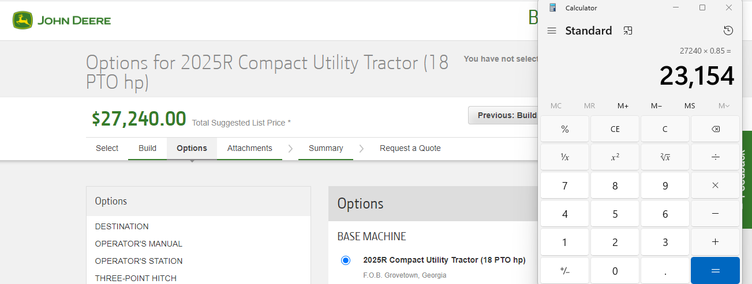752x284 pixels.
Task: Click the reciprocal 1/x key
Action: coord(564,157)
